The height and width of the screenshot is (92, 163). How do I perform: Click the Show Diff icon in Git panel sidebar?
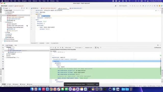3,54
